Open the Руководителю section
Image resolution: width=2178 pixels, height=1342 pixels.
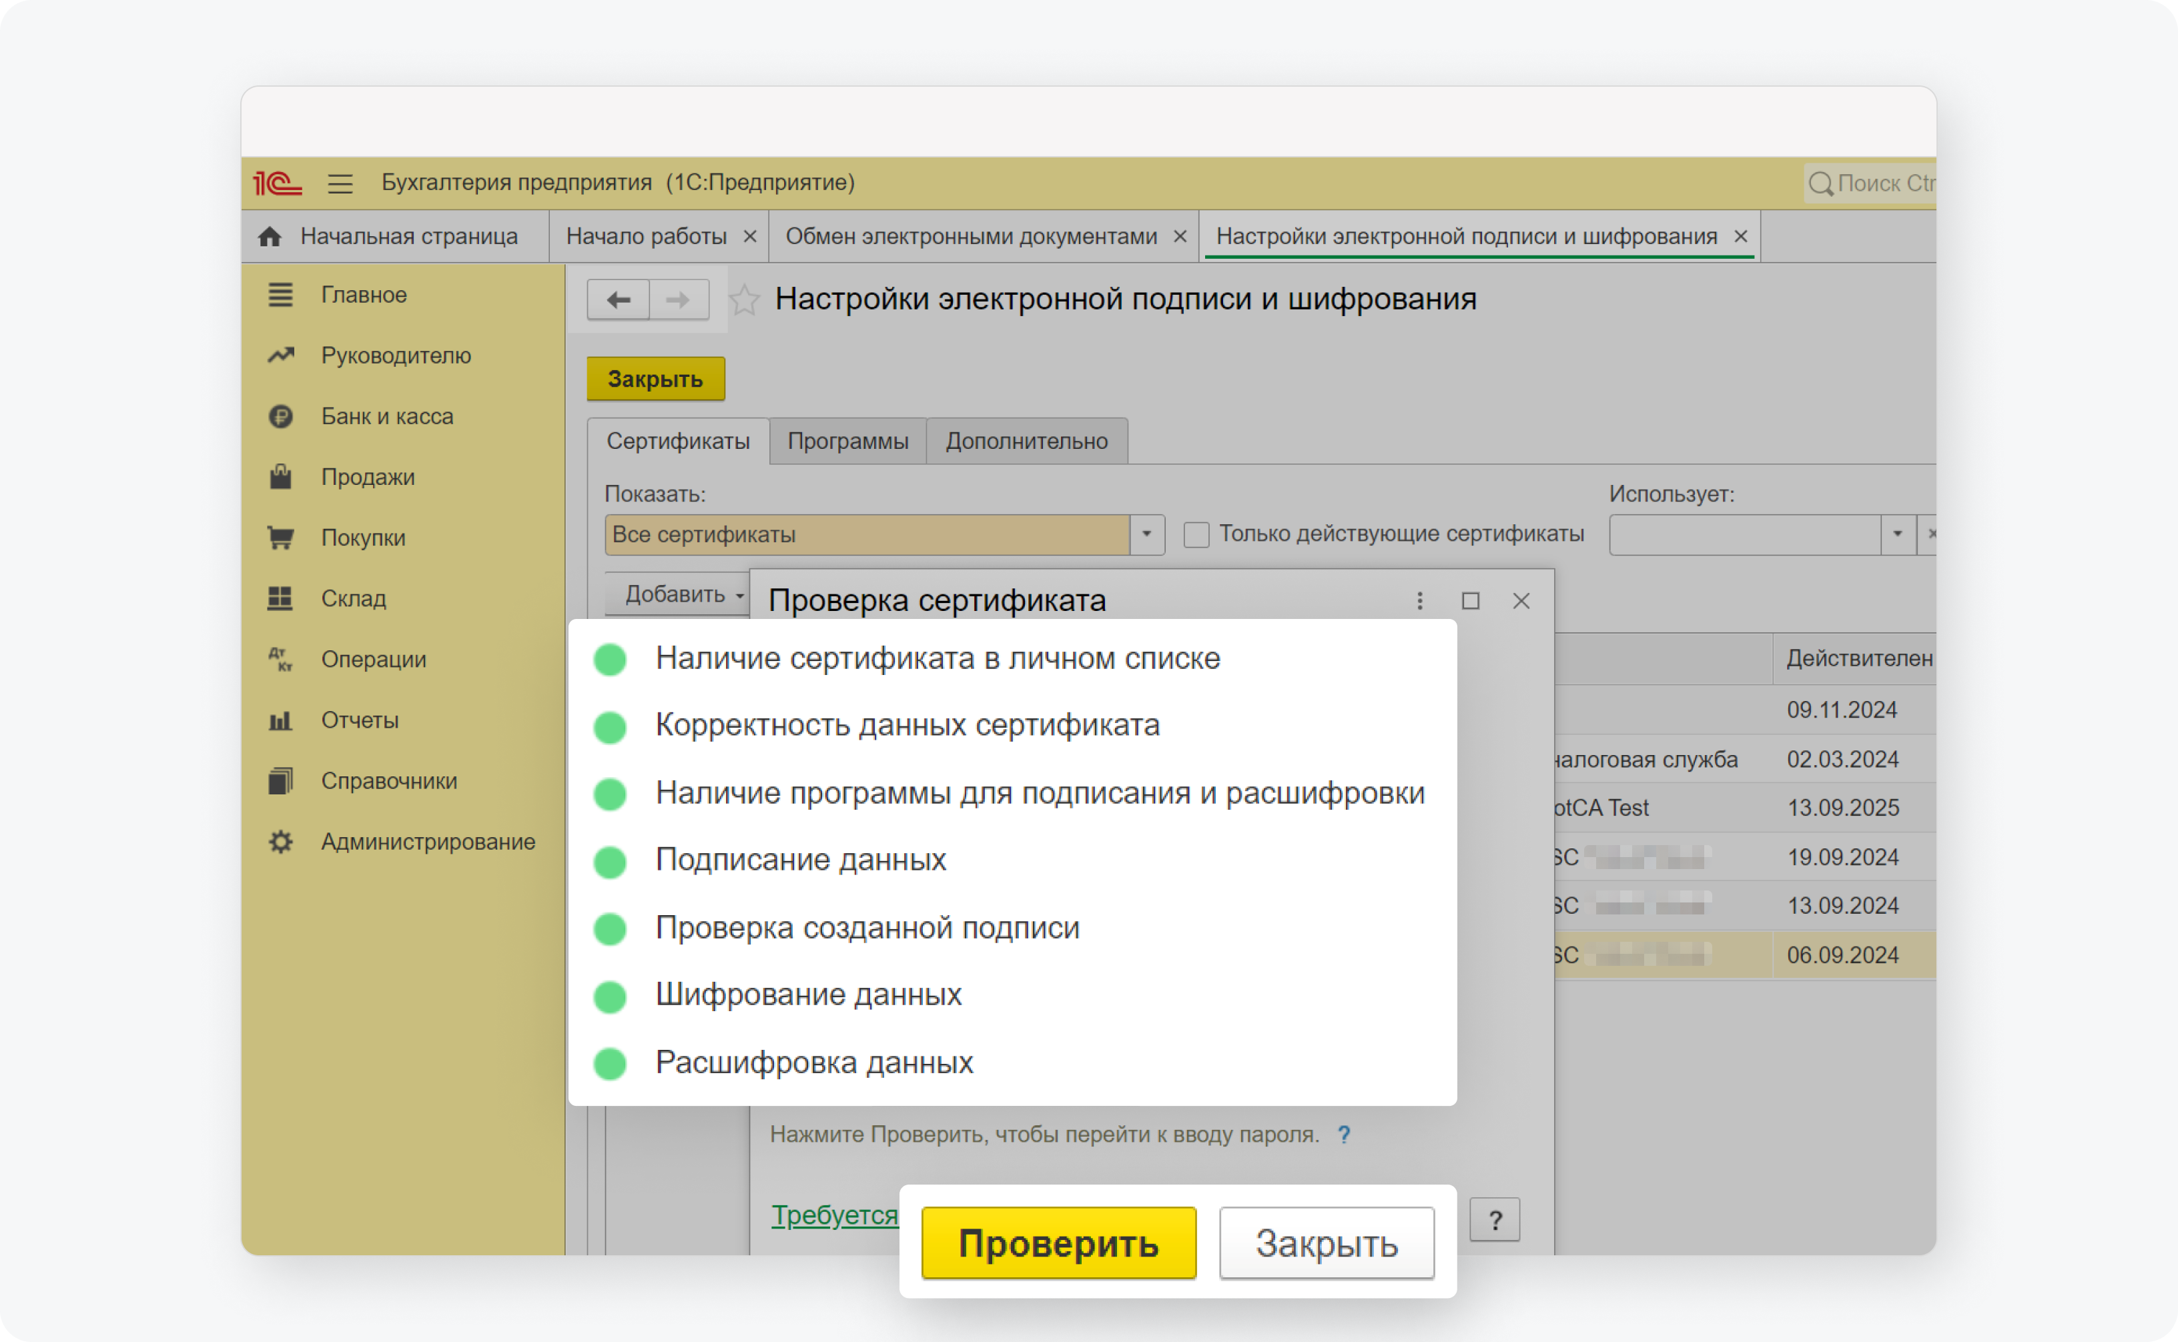(x=396, y=355)
